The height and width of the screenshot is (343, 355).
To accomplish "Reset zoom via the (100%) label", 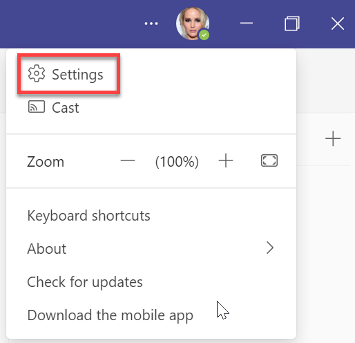I will (x=177, y=162).
